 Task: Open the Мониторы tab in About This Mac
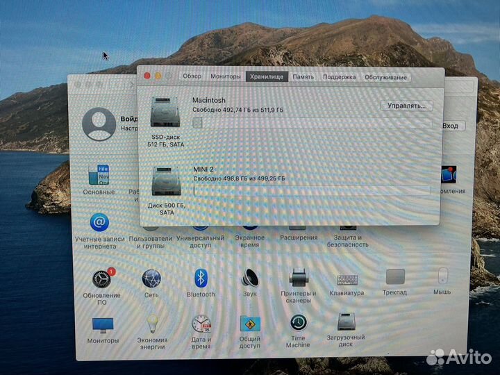pos(226,76)
